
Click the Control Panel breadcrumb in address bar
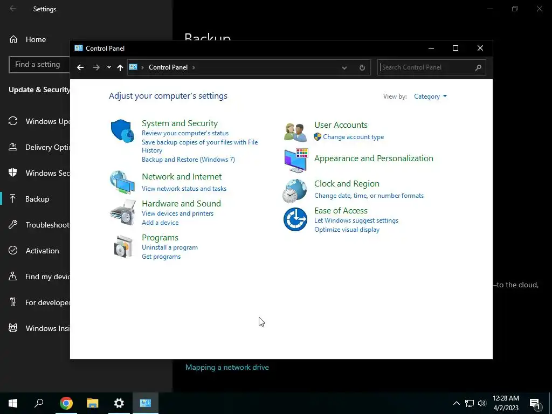point(168,67)
